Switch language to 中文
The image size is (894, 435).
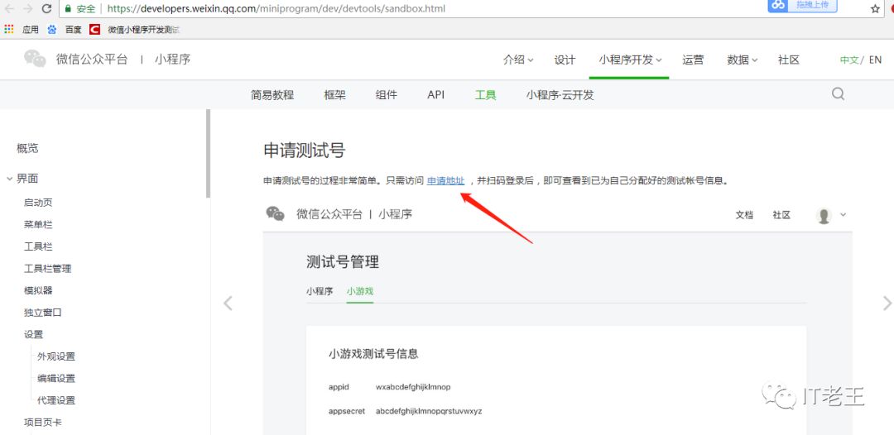coord(849,60)
